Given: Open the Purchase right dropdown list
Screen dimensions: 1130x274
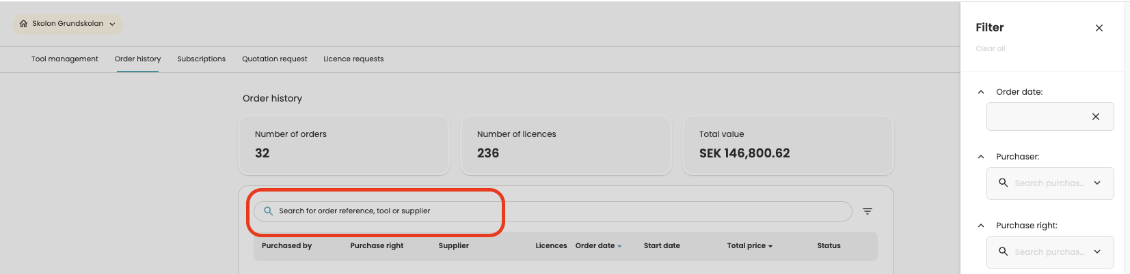Looking at the screenshot, I should point(1097,252).
